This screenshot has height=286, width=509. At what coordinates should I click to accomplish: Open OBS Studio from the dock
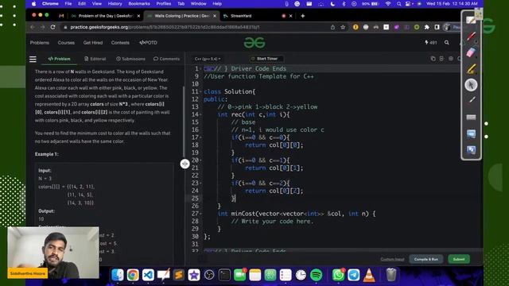pyautogui.click(x=209, y=275)
